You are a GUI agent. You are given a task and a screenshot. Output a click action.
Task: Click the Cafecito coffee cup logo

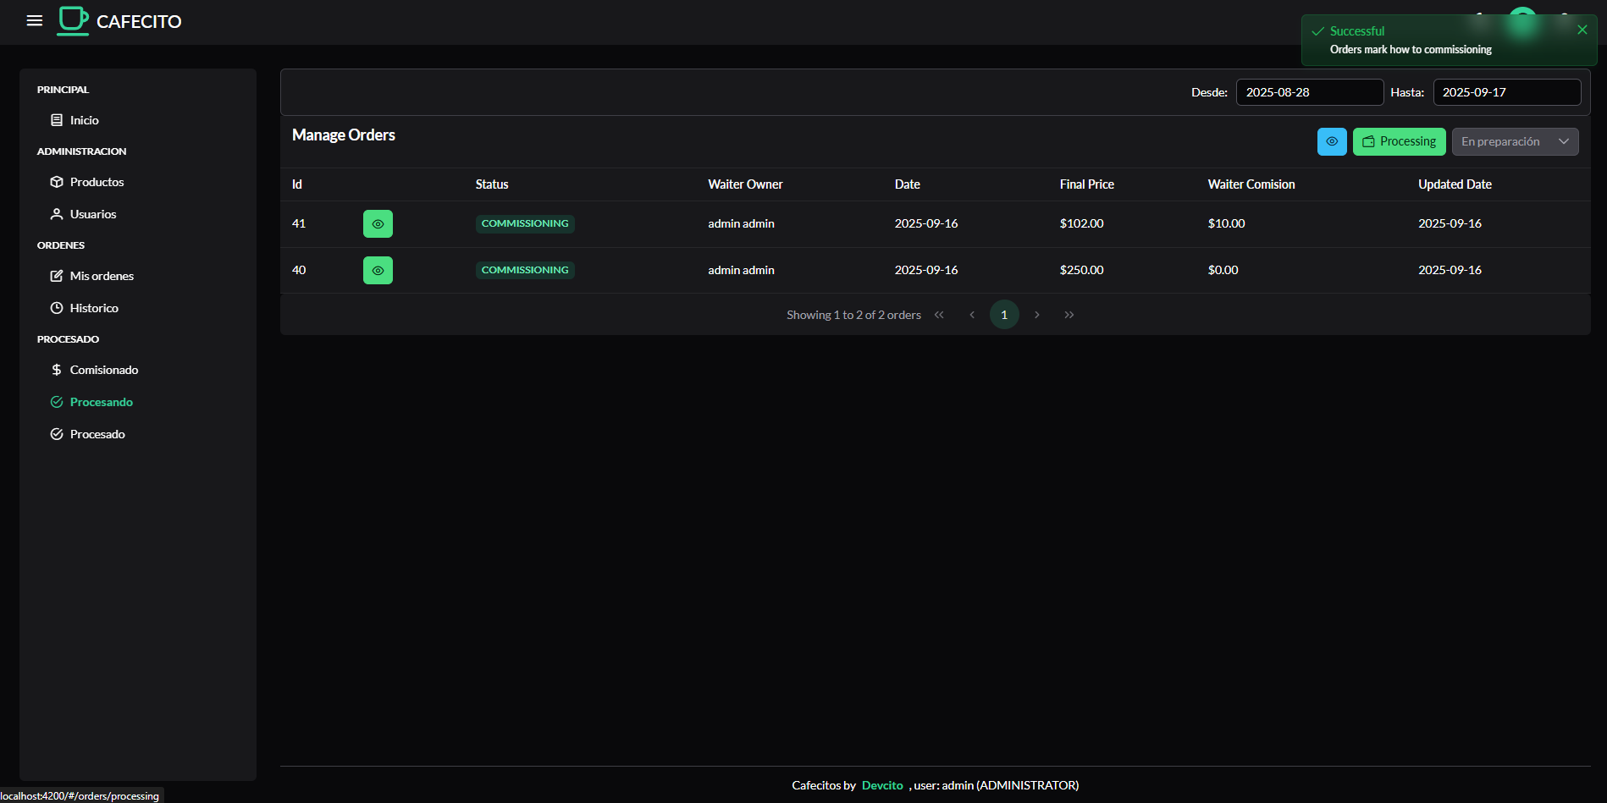[74, 21]
